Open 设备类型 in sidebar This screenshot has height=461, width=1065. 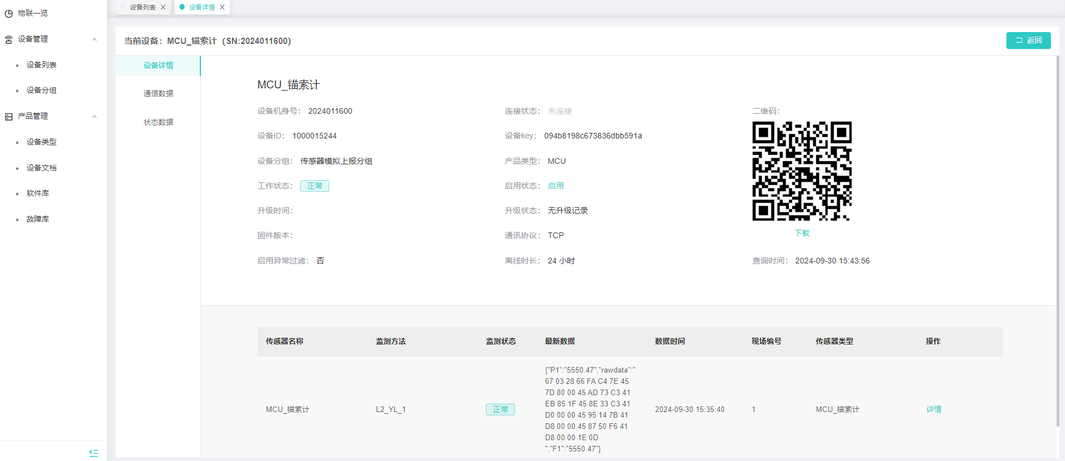coord(41,142)
